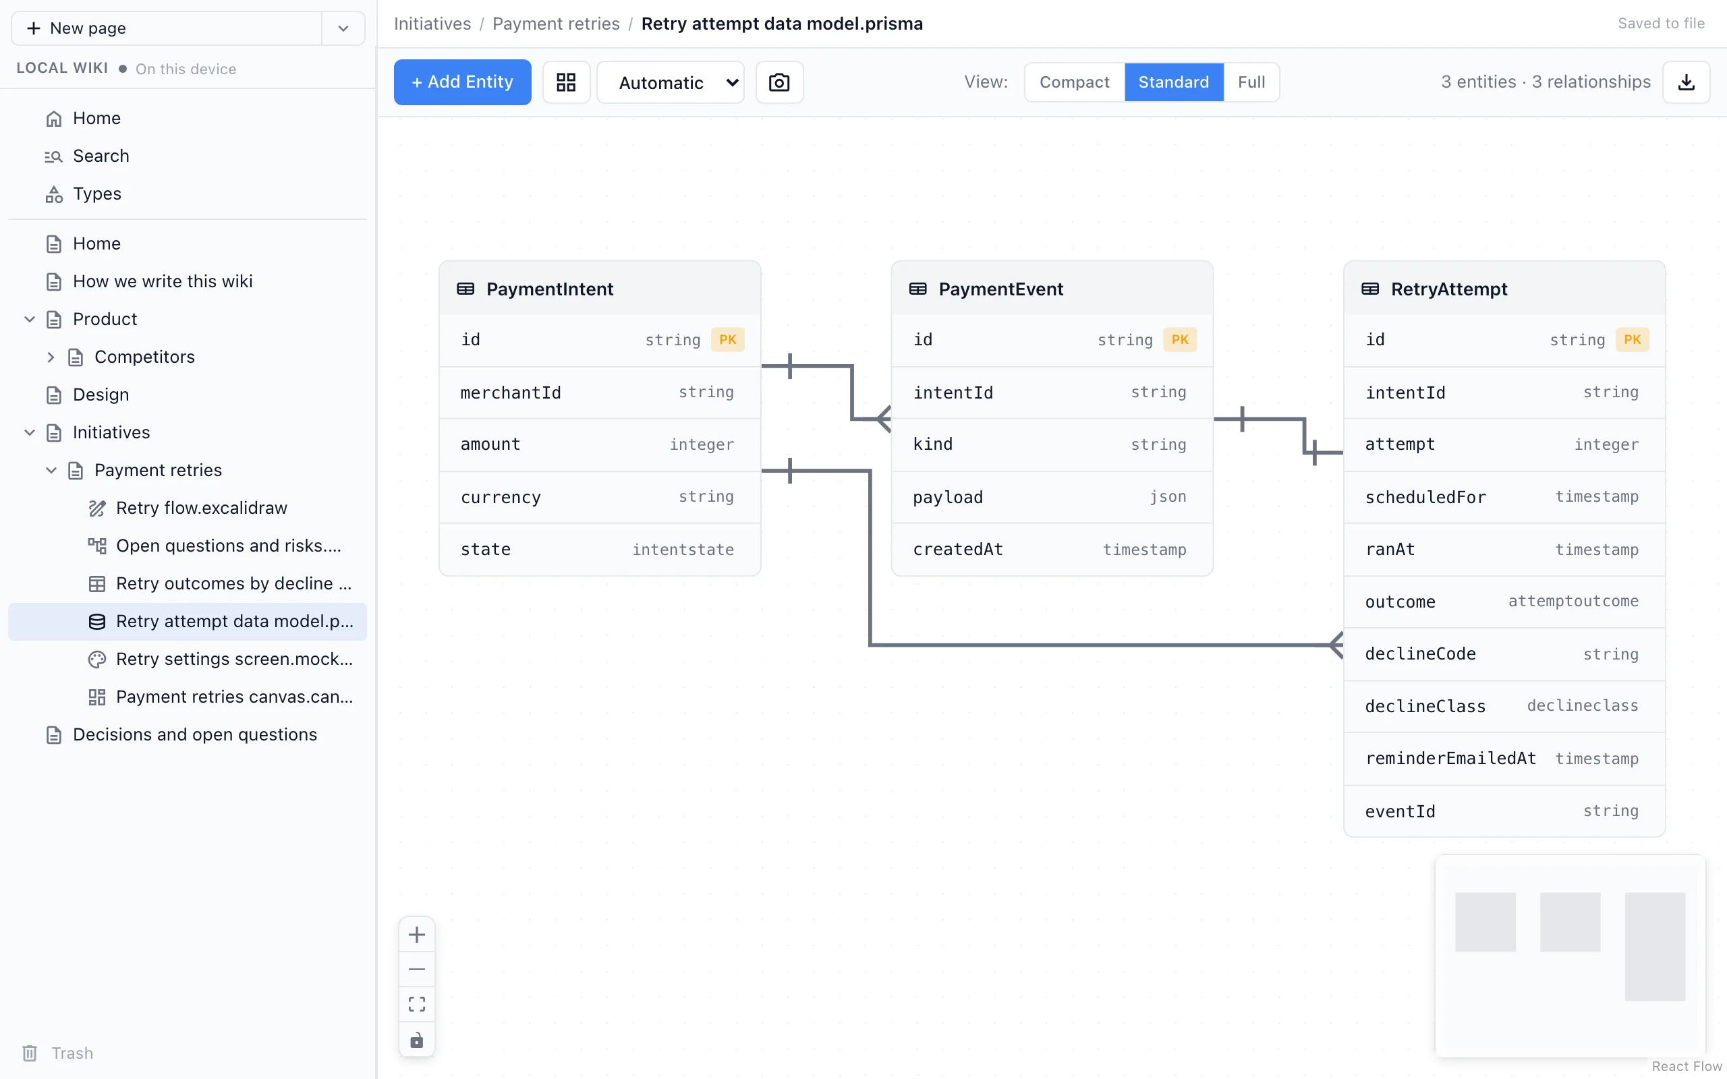Switch view to Standard

coord(1173,82)
